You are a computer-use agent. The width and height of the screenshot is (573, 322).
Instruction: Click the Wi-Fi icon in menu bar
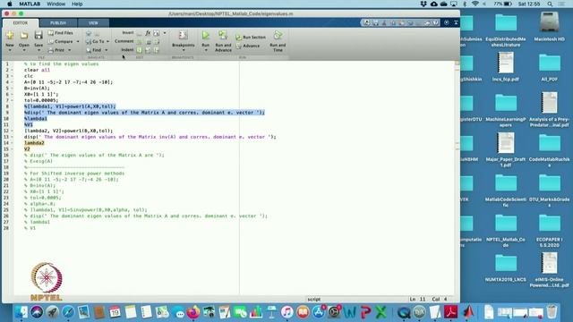475,4
